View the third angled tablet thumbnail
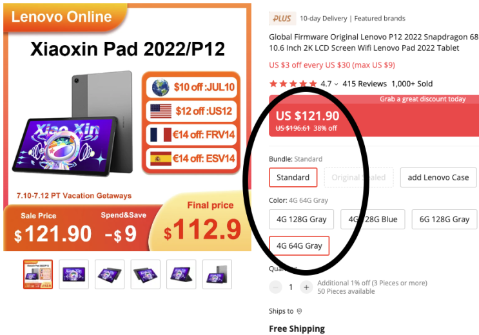The height and width of the screenshot is (335, 479). point(110,274)
